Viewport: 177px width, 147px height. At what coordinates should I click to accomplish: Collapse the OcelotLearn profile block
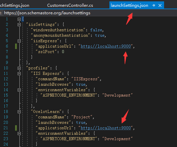(x=19, y=112)
